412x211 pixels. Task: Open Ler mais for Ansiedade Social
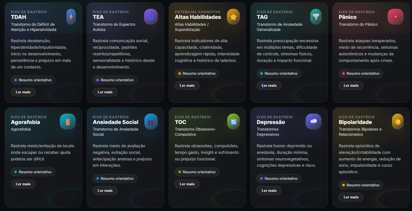[x=105, y=190]
